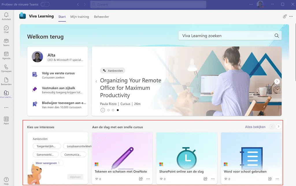Image resolution: width=296 pixels, height=186 pixels.
Task: Open more options on the OneNote course card
Action: point(148,179)
